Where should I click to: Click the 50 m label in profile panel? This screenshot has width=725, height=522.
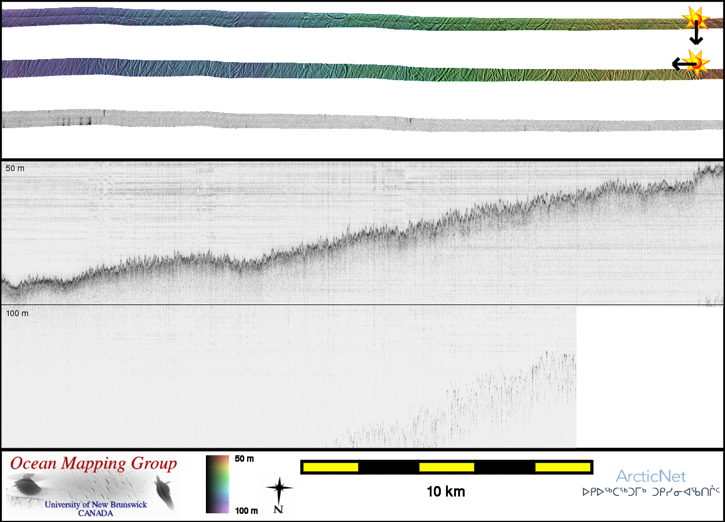(15, 168)
